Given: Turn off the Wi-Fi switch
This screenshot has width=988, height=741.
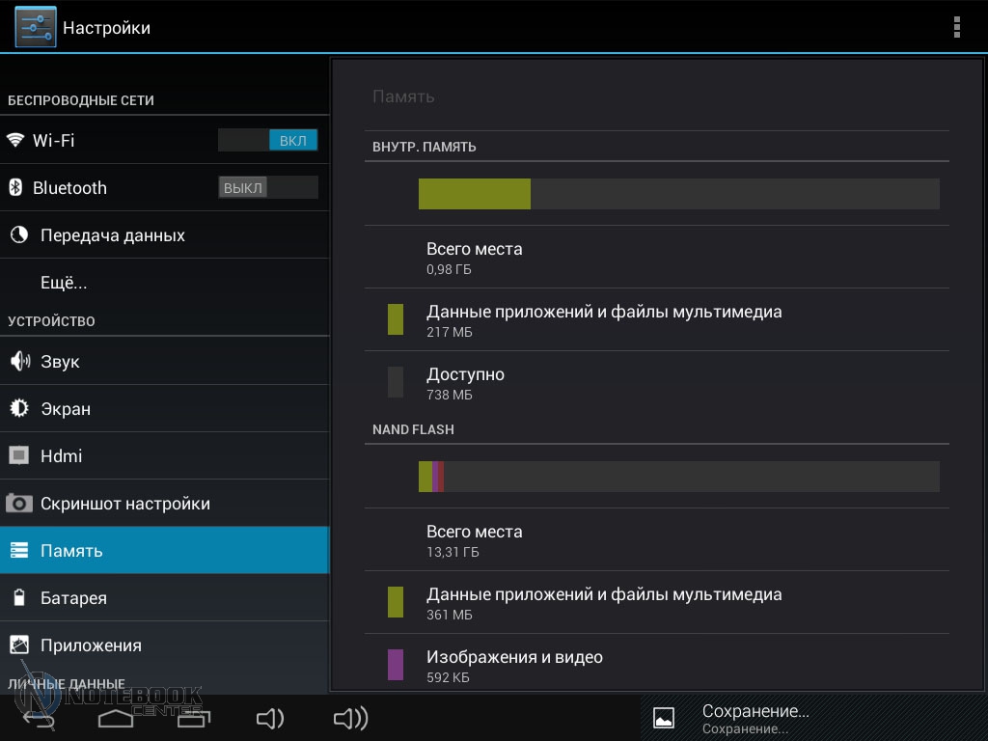Looking at the screenshot, I should 268,140.
